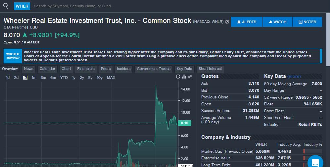Image resolution: width=330 pixels, height=167 pixels.
Task: Click the Bid value 8.070
Action: pyautogui.click(x=254, y=90)
